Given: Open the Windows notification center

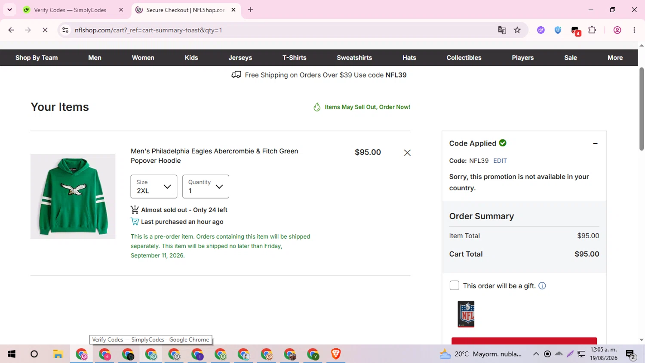Looking at the screenshot, I should click(x=630, y=354).
